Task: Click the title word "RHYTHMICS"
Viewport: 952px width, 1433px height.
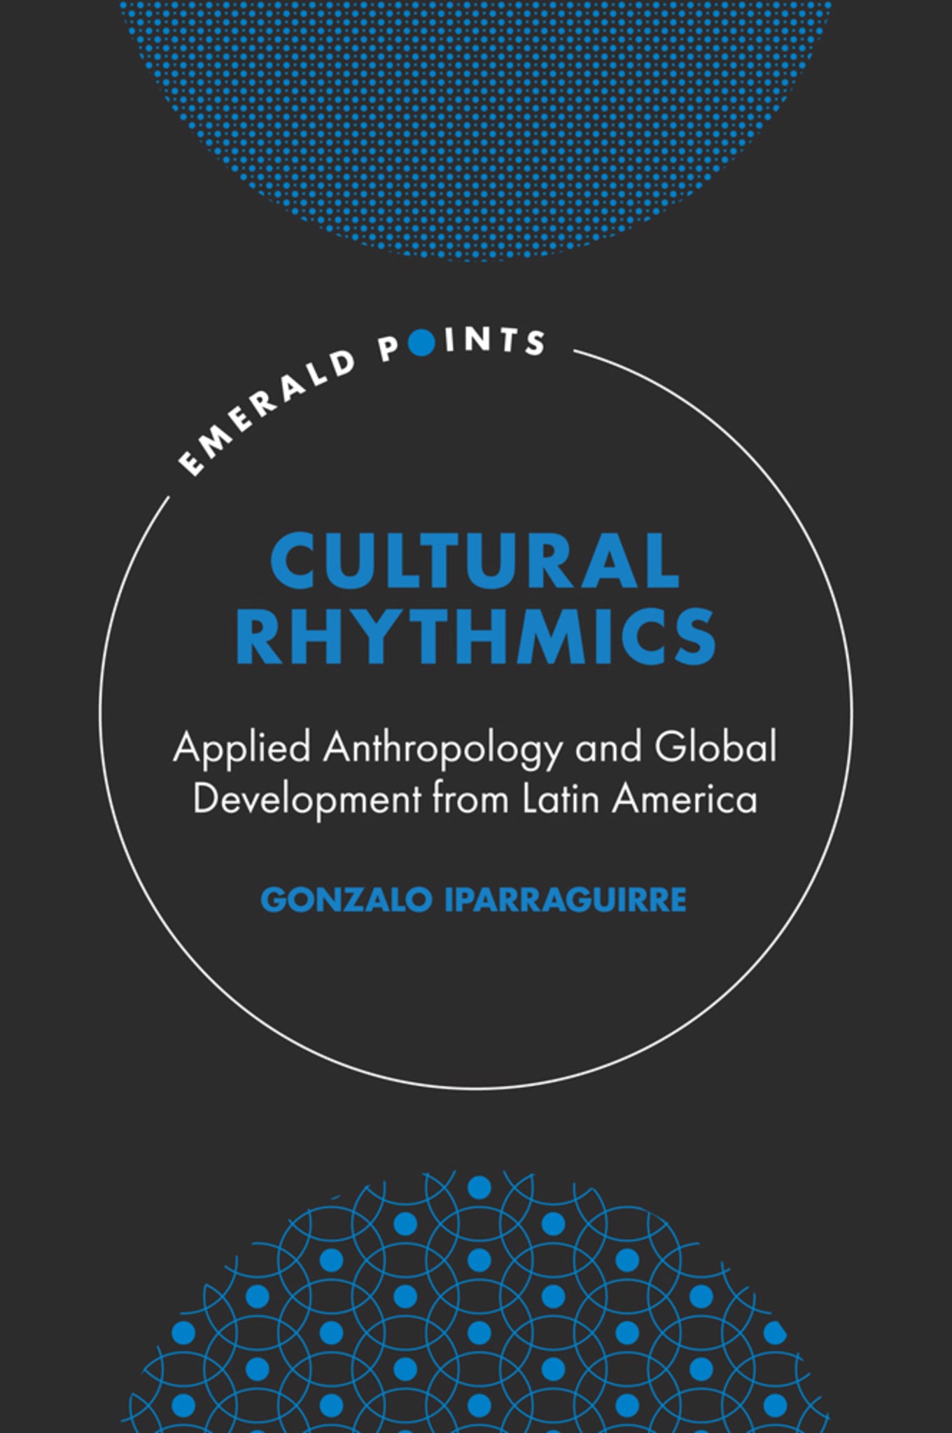Action: tap(476, 635)
